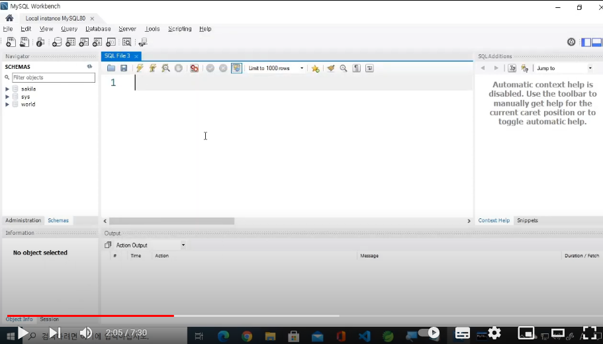Open a script file in this editor
The height and width of the screenshot is (344, 603).
pos(111,68)
